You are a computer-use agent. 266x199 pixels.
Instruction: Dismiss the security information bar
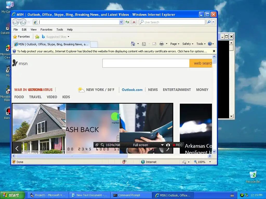[214, 51]
